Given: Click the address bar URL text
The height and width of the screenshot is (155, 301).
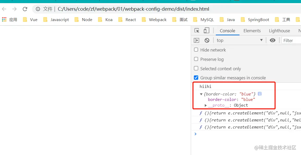Looking at the screenshot, I should [133, 9].
